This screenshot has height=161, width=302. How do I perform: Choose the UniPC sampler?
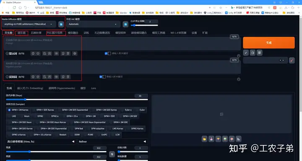click(102, 135)
